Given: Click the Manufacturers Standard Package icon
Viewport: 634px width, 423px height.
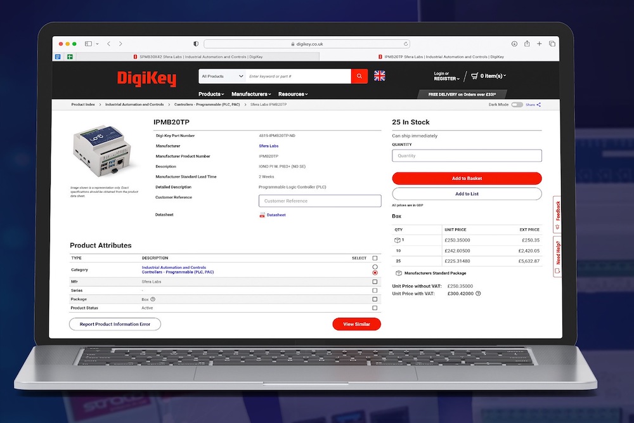Looking at the screenshot, I should [x=399, y=273].
